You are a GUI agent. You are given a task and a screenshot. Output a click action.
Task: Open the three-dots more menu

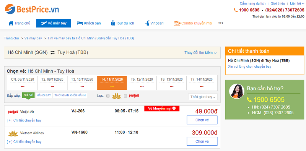point(221,23)
